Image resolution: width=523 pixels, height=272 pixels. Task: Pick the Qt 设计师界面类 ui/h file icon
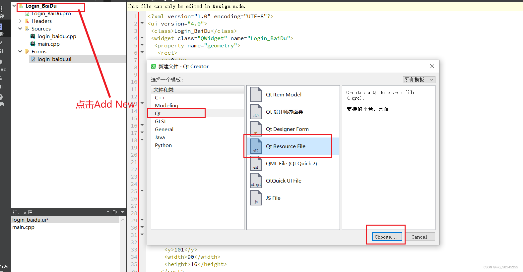point(256,112)
